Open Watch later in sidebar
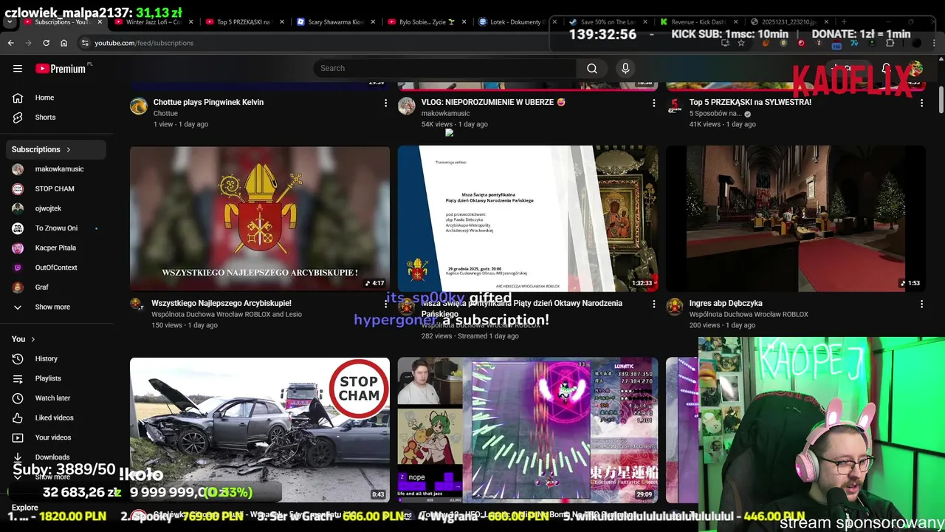Screen dimensions: 945x532 click(x=58, y=398)
